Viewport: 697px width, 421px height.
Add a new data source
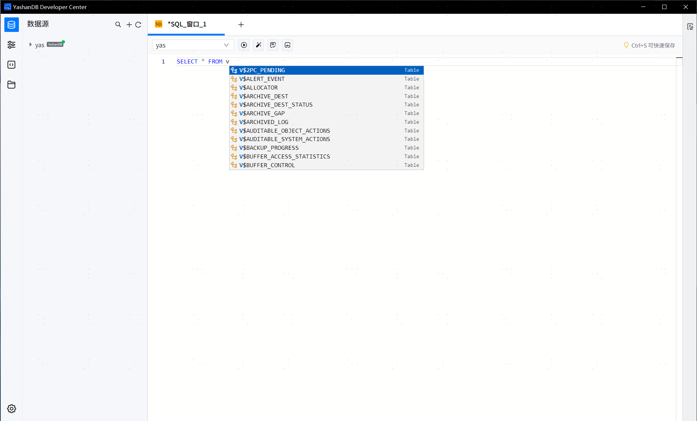129,25
